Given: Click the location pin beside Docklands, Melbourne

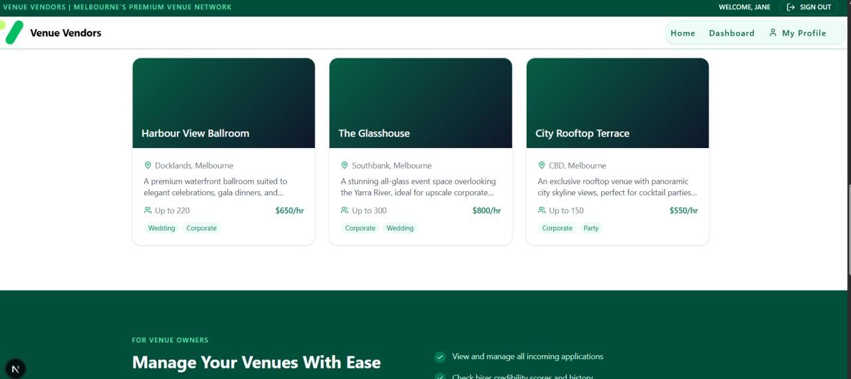Looking at the screenshot, I should pos(148,165).
